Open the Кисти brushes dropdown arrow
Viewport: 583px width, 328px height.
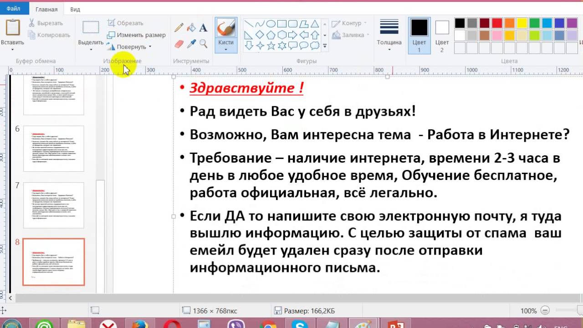click(x=226, y=49)
